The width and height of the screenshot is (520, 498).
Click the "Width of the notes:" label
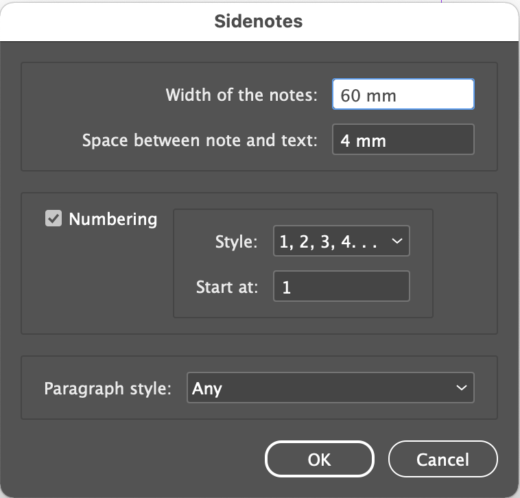click(241, 95)
